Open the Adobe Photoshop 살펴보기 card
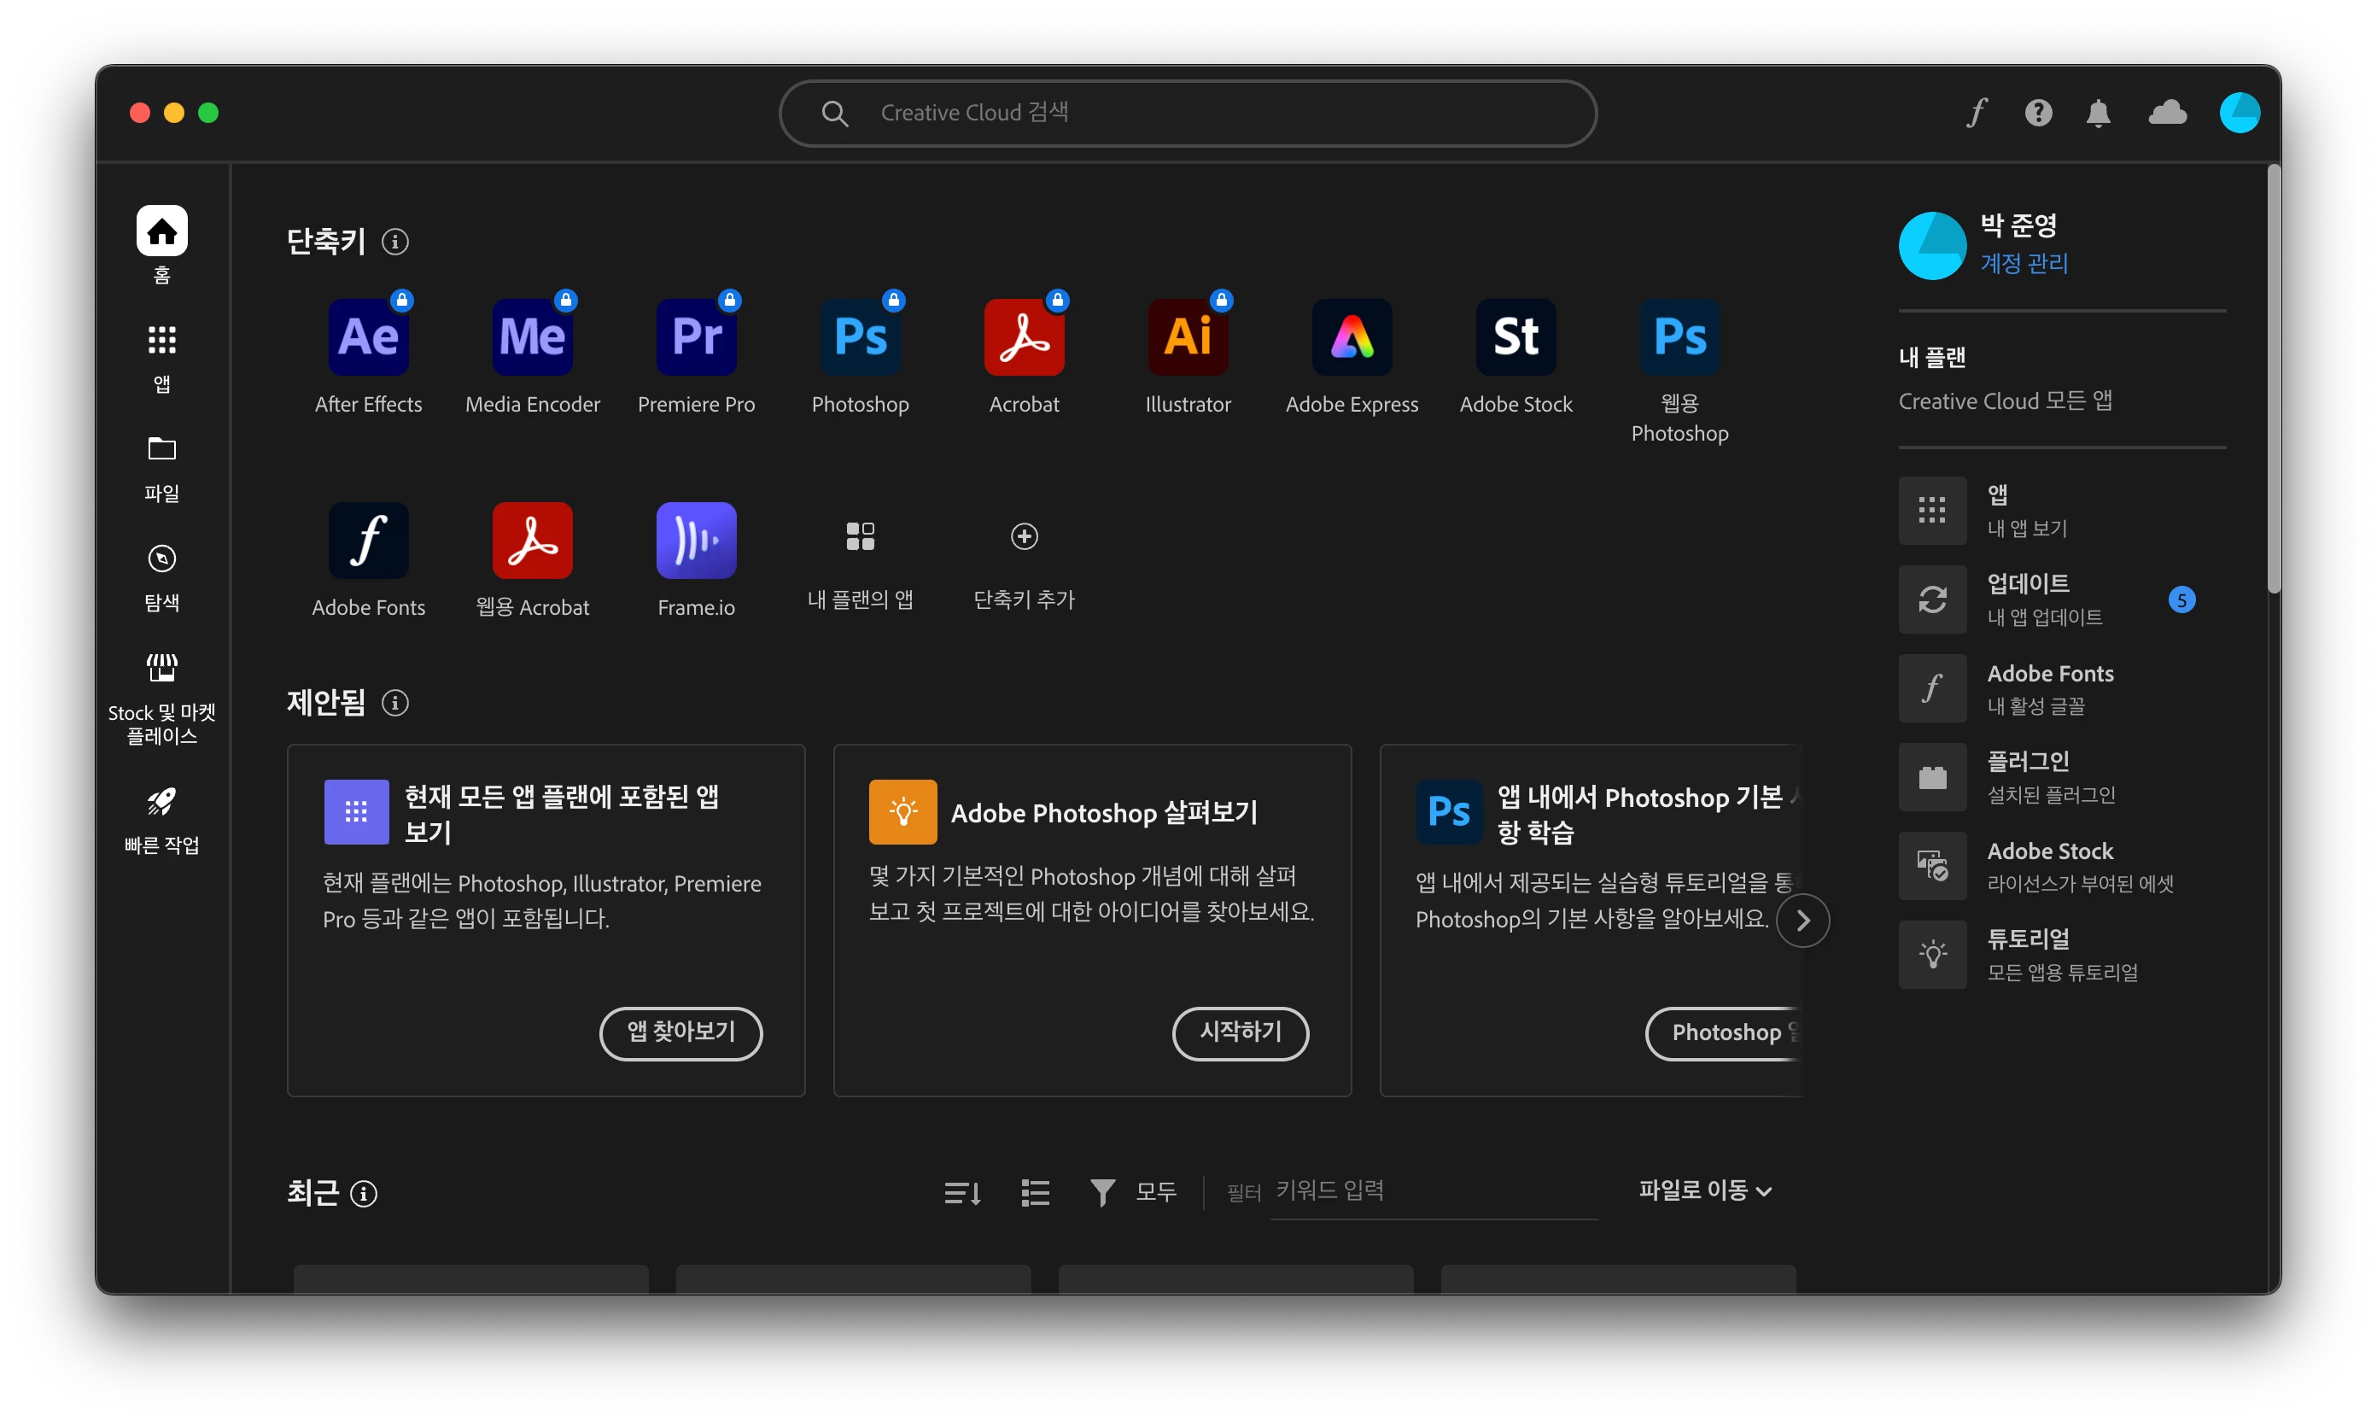Screen dimensions: 2377x1421 click(1092, 921)
